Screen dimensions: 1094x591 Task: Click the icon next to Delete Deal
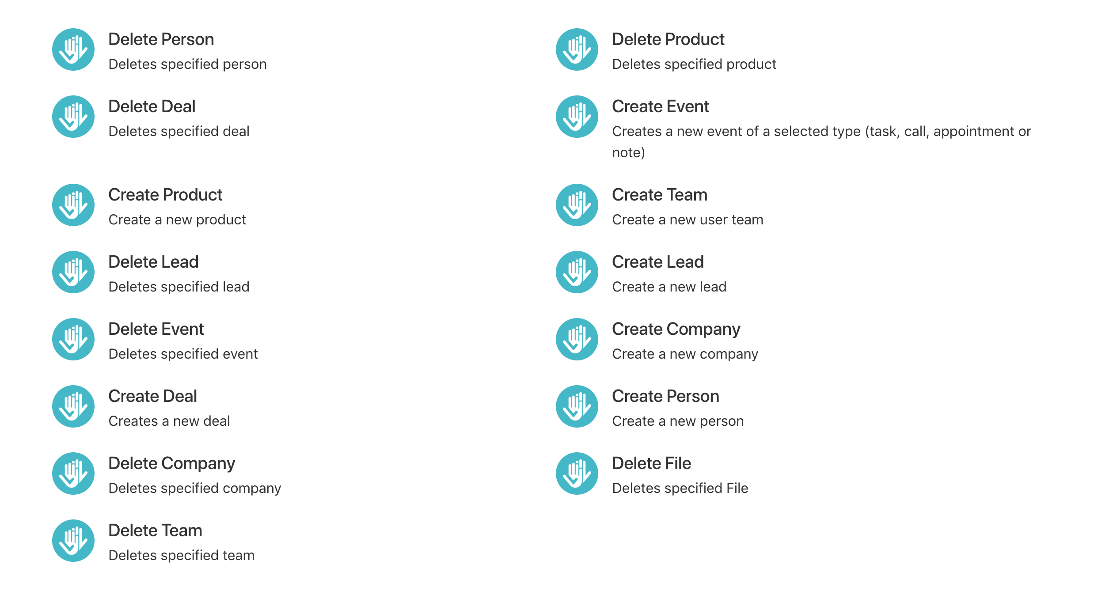[x=73, y=117]
